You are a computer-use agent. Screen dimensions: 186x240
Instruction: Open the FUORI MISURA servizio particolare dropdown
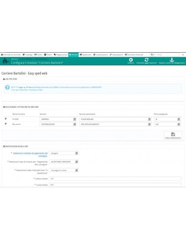pos(115,119)
